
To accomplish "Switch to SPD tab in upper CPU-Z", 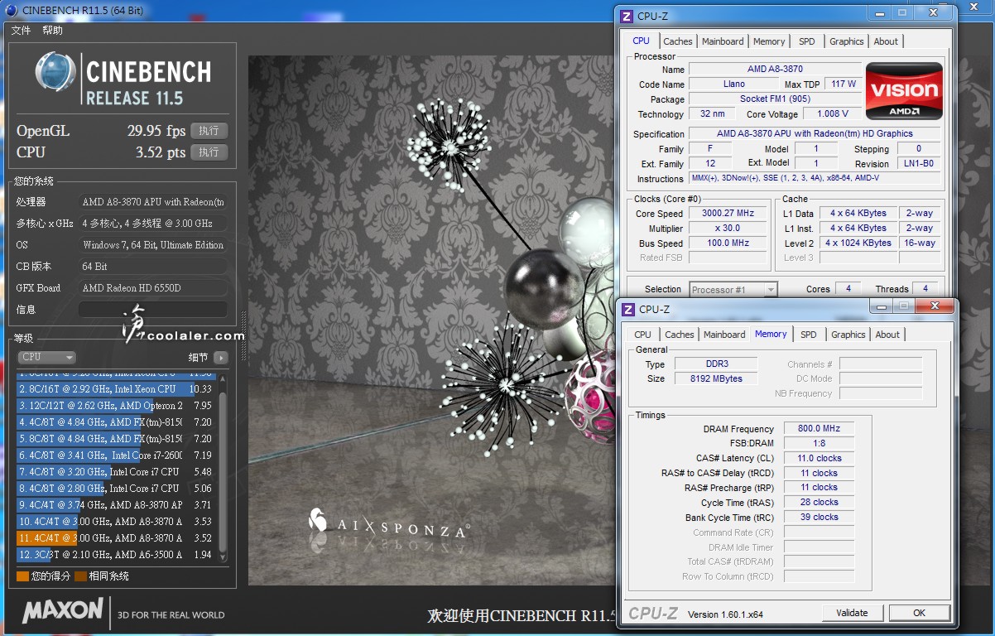I will (807, 41).
